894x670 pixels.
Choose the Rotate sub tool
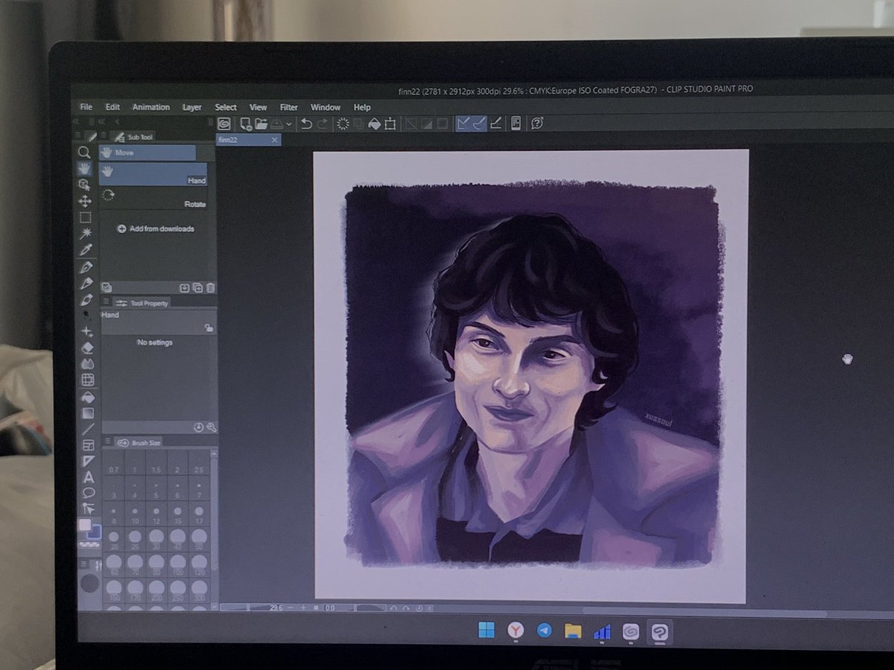coord(153,198)
